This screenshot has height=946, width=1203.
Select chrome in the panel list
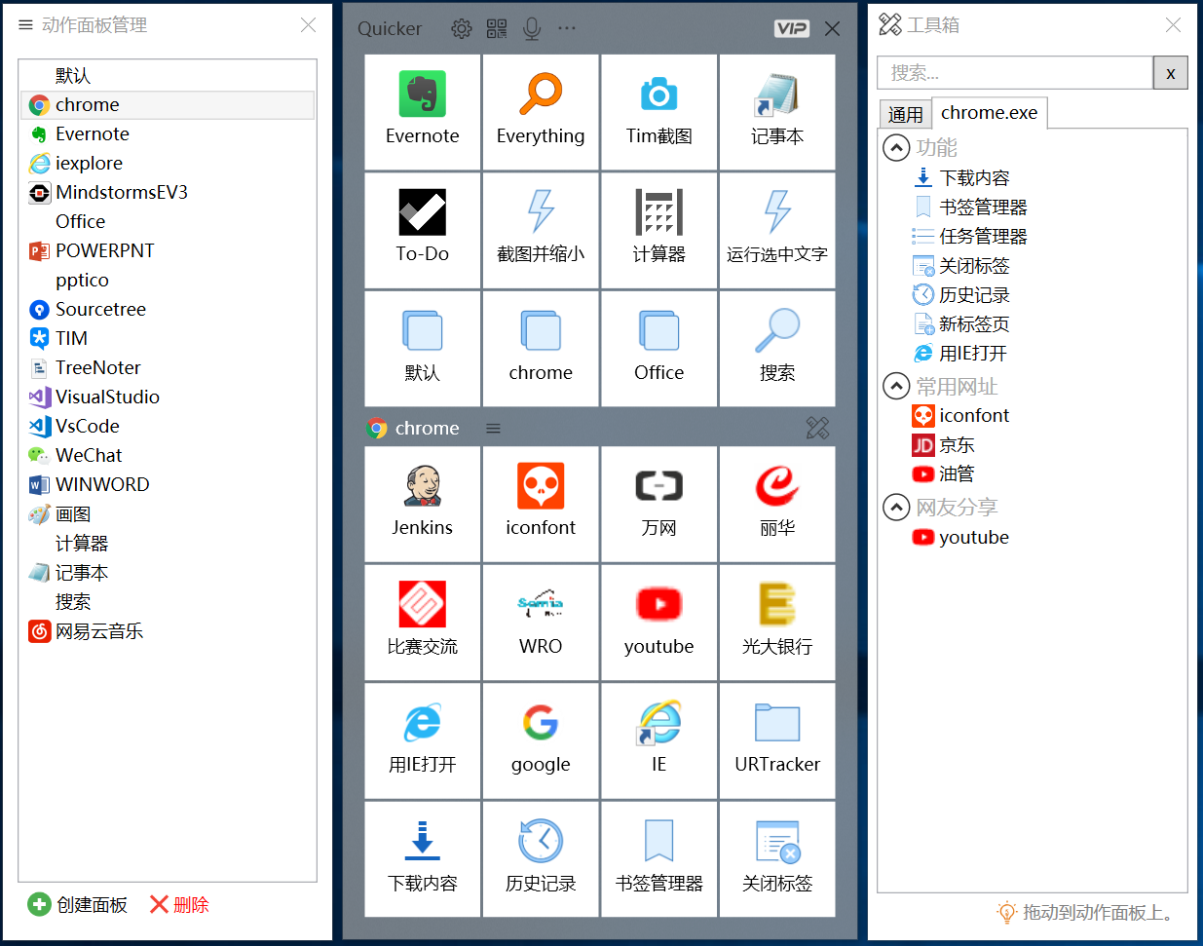pos(168,105)
